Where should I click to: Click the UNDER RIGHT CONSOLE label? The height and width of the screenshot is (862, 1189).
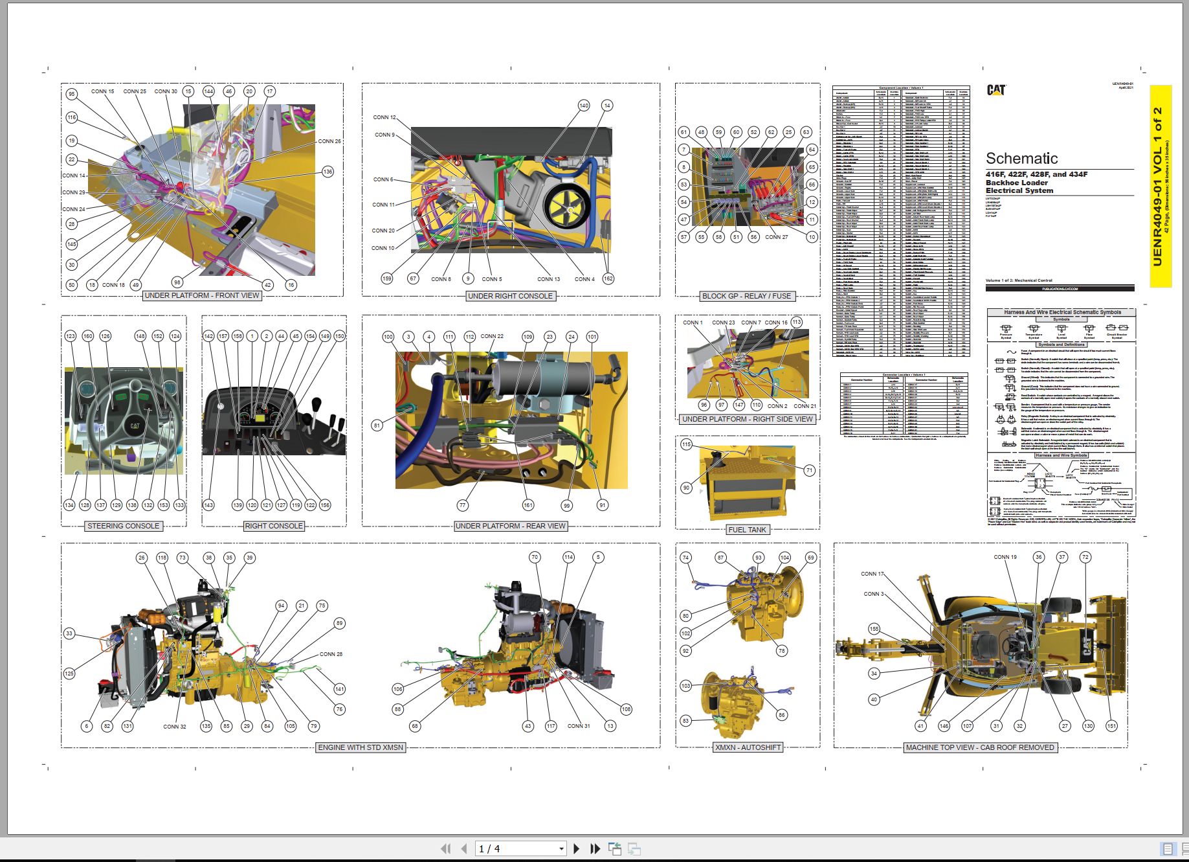(x=510, y=296)
